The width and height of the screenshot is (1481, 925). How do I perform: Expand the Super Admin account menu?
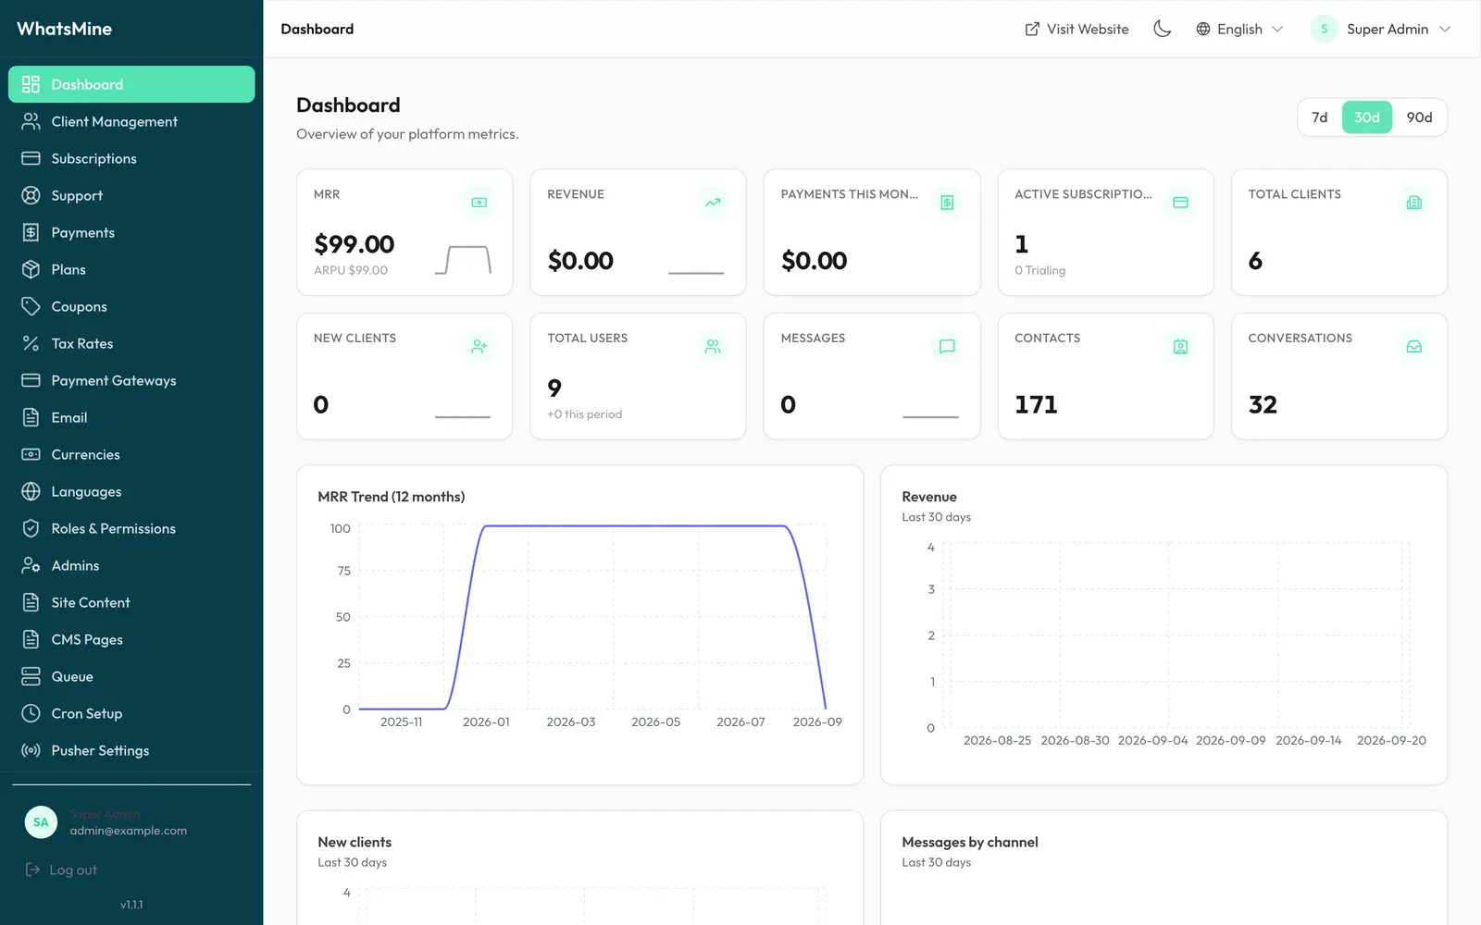coord(1381,29)
